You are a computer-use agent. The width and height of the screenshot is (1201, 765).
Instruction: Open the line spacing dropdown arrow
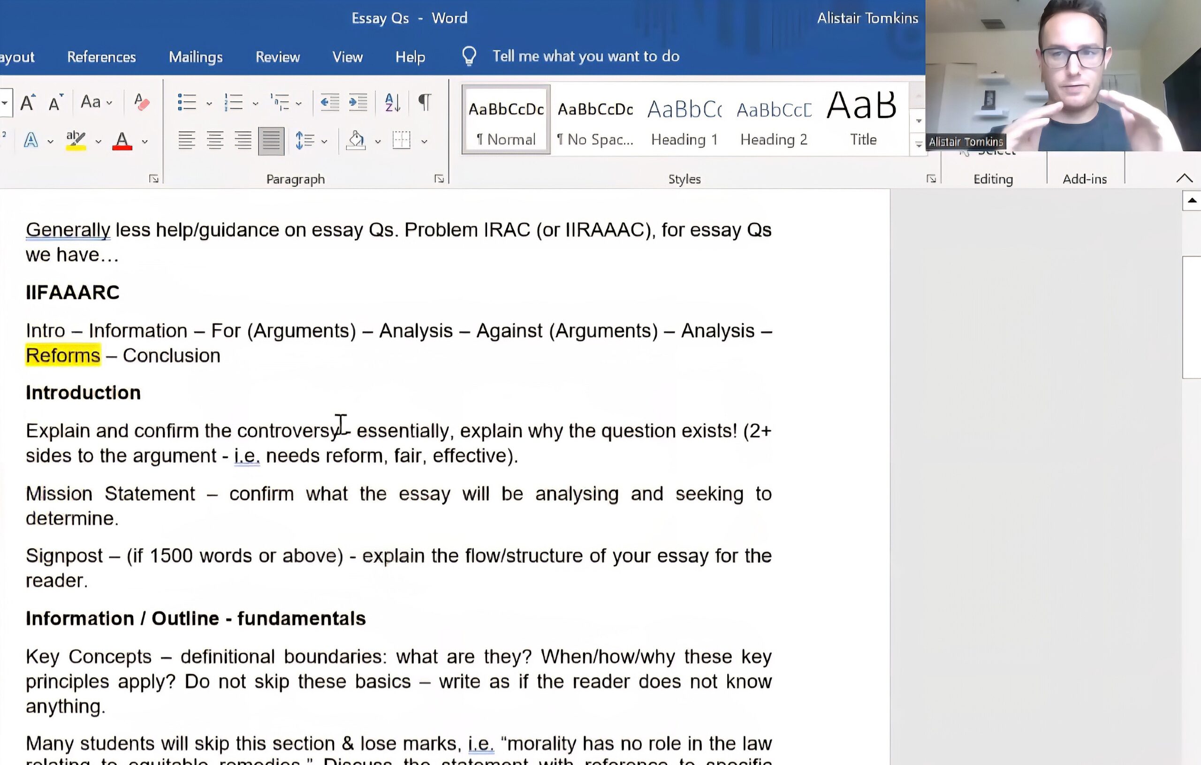pyautogui.click(x=324, y=142)
